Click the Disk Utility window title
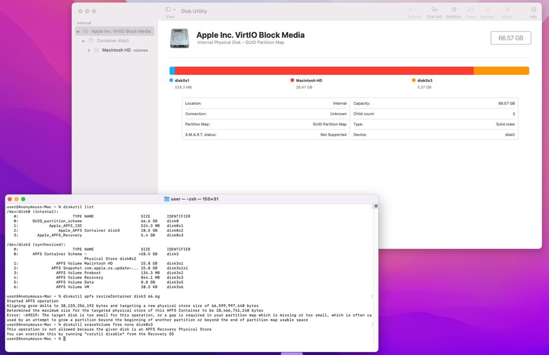This screenshot has height=355, width=549. (194, 11)
